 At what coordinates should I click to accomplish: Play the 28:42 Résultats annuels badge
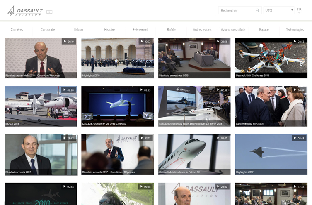pyautogui.click(x=69, y=138)
